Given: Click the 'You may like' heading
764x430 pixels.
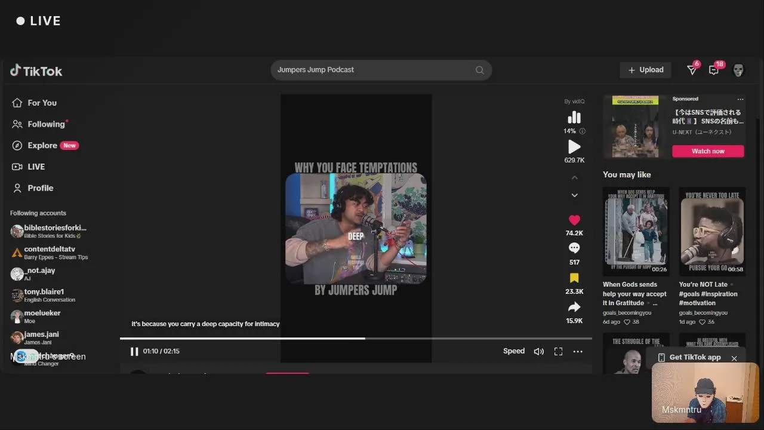Looking at the screenshot, I should (x=627, y=174).
